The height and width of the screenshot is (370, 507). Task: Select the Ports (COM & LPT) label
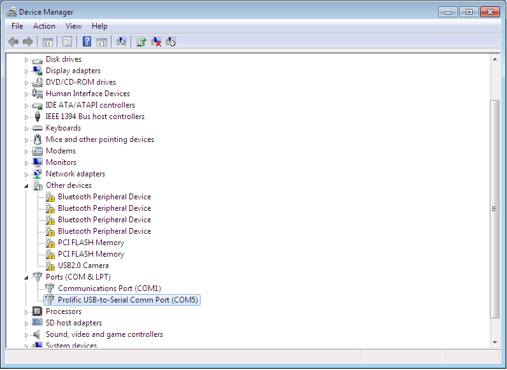tap(78, 277)
